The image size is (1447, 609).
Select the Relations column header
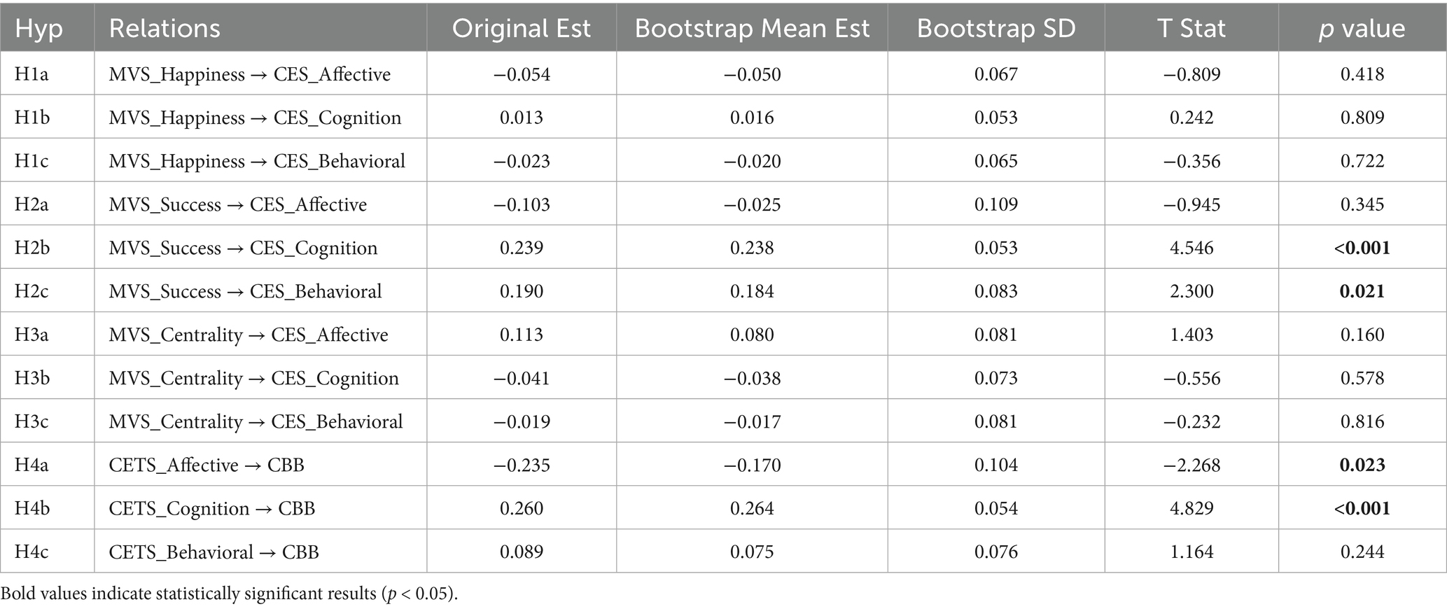[165, 29]
